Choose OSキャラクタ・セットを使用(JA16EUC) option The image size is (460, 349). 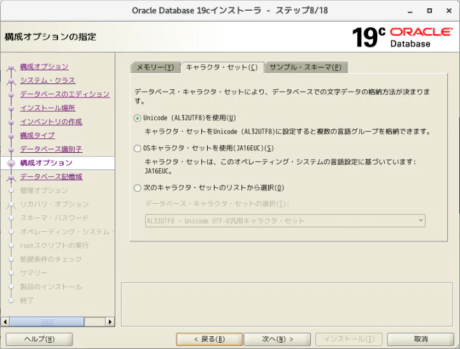click(x=137, y=148)
